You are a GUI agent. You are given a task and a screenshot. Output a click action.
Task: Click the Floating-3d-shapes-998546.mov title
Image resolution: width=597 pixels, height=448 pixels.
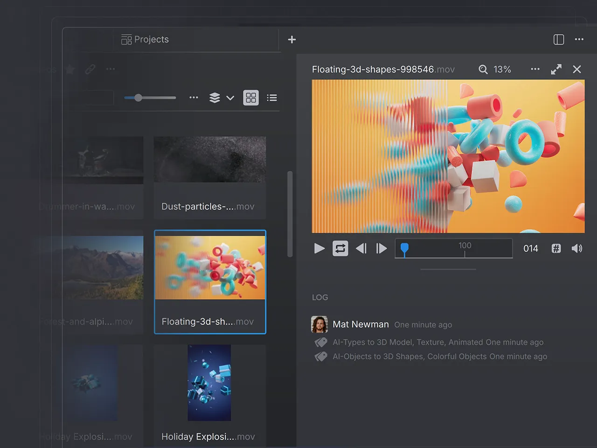click(x=383, y=70)
